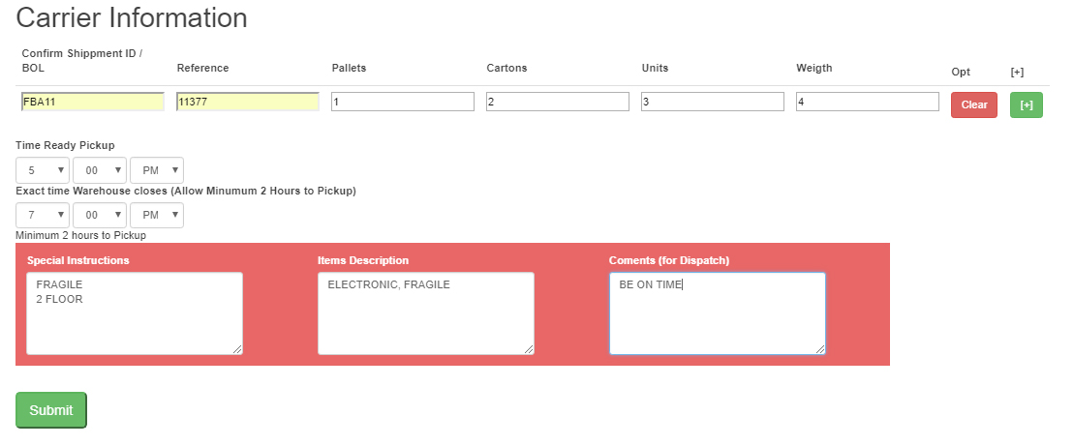Open Time Ready Pickup minutes dropdown
Image resolution: width=1074 pixels, height=446 pixels.
tap(100, 170)
